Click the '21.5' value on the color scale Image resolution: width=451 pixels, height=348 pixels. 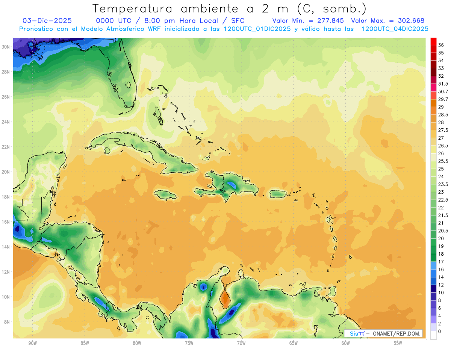coord(443,215)
